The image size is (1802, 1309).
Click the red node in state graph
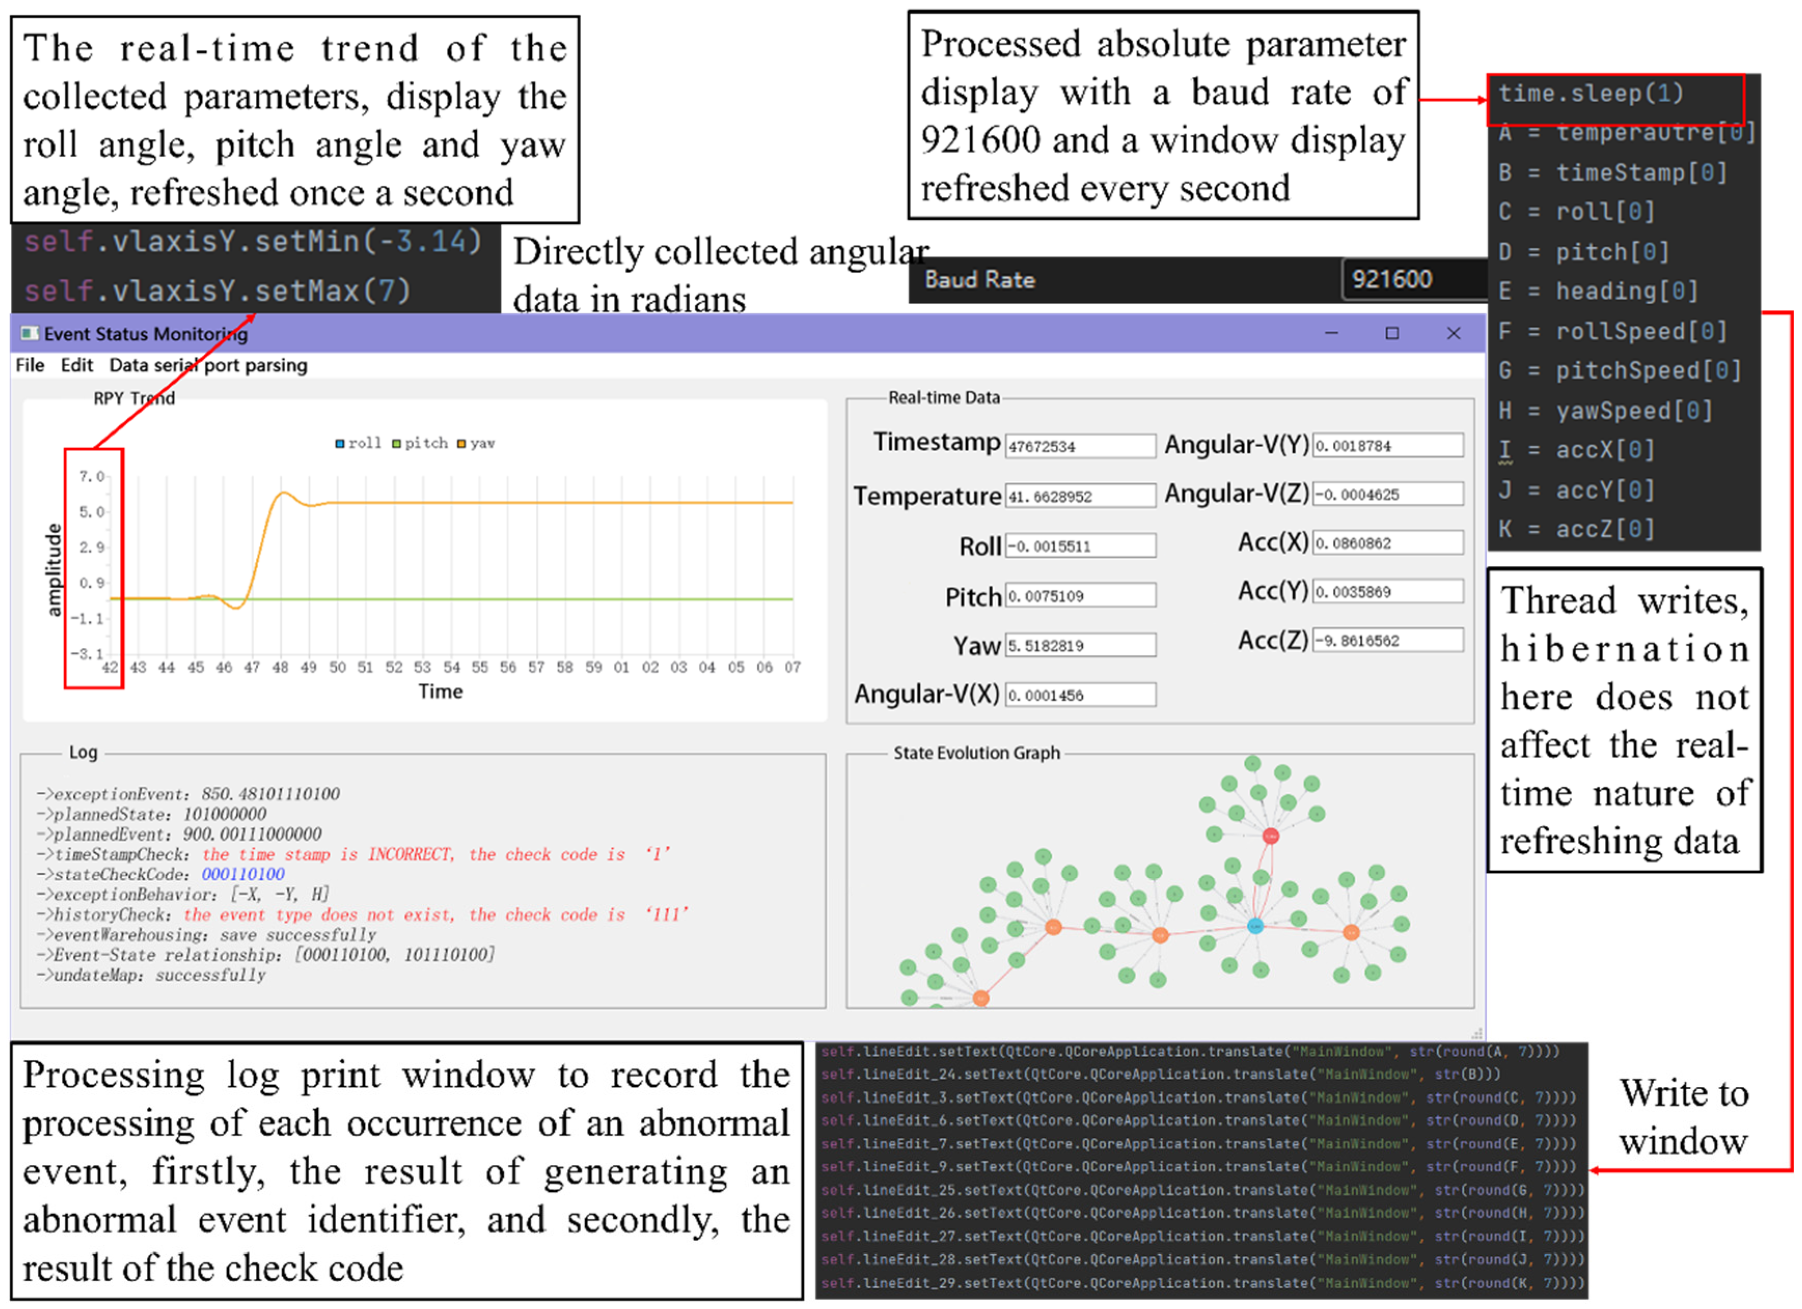point(1271,837)
